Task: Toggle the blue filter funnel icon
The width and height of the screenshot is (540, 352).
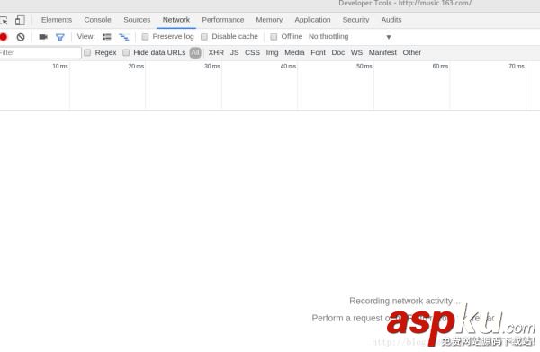Action: tap(60, 37)
